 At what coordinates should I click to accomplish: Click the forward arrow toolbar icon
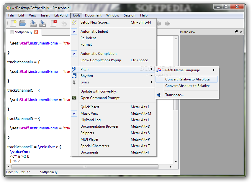(x=168, y=24)
